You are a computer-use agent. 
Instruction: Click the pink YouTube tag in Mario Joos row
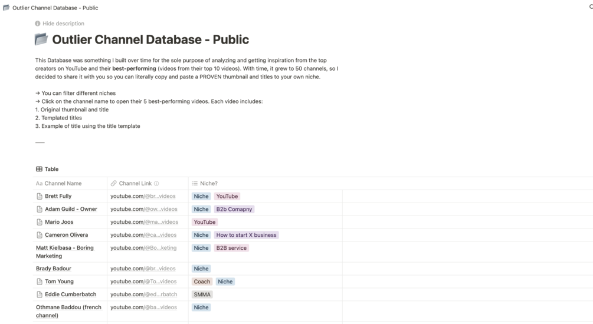205,222
